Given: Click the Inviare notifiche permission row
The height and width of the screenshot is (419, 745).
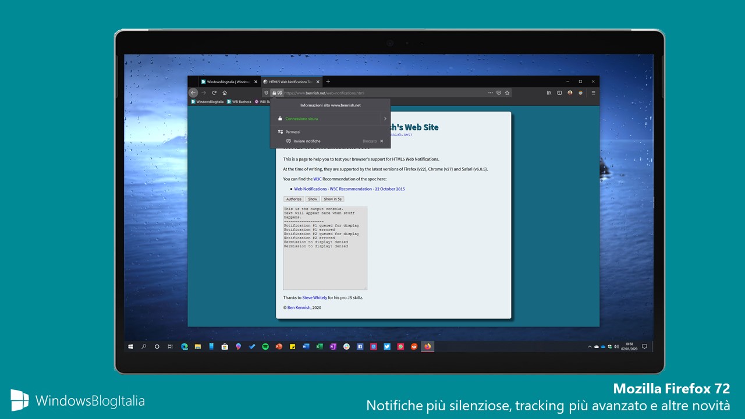Looking at the screenshot, I should click(330, 141).
